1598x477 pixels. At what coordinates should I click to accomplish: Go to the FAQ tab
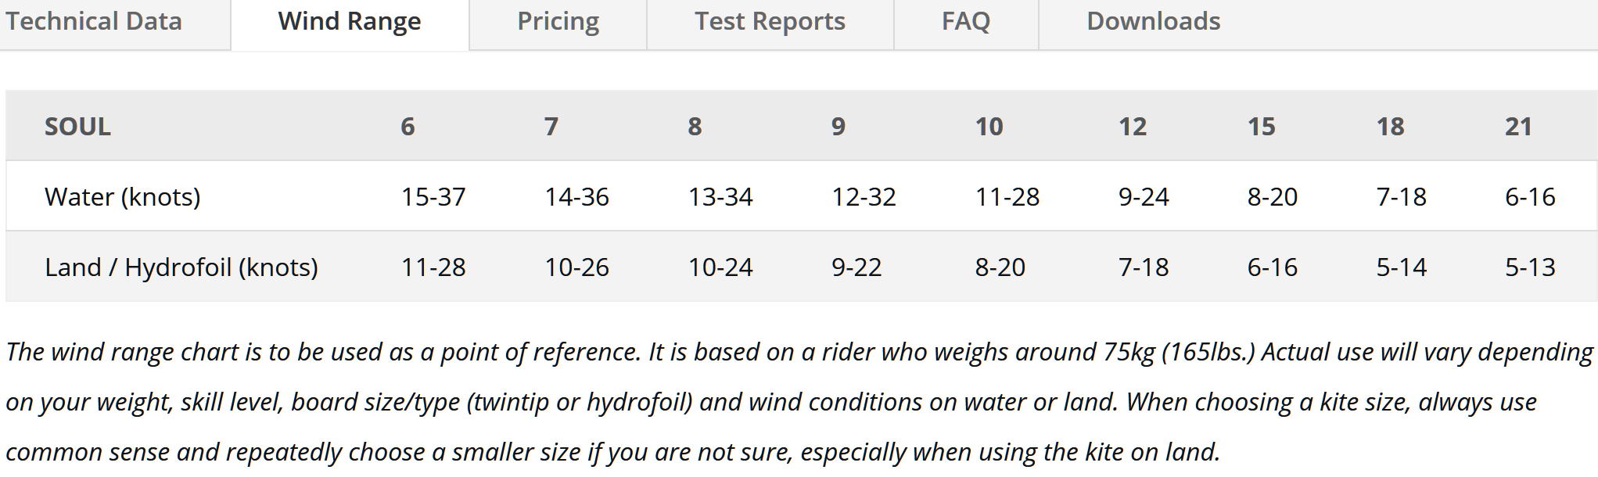click(x=966, y=21)
